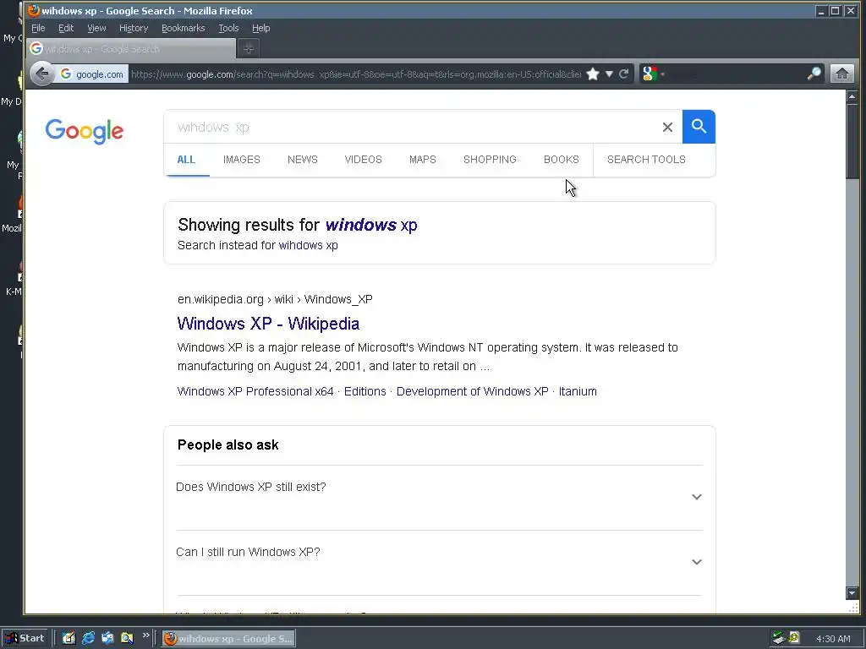The image size is (866, 649).
Task: Click the magnifier folder quick launch icon
Action: [127, 639]
